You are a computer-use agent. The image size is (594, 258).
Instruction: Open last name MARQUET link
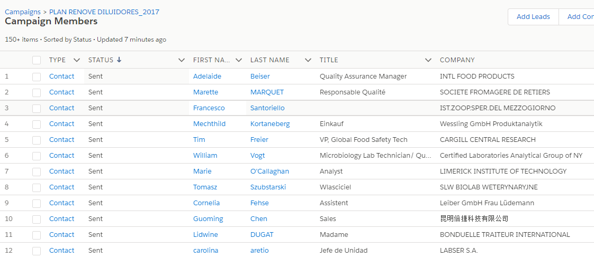tap(267, 92)
